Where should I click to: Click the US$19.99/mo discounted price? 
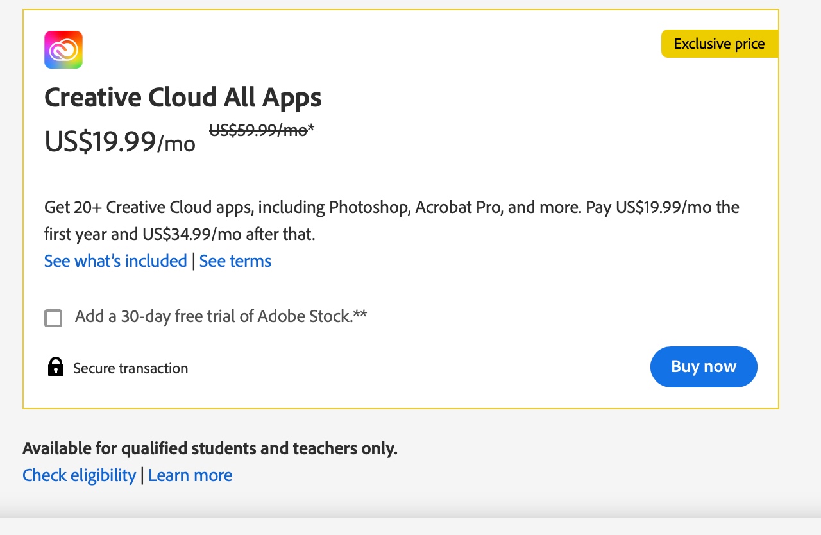(120, 141)
